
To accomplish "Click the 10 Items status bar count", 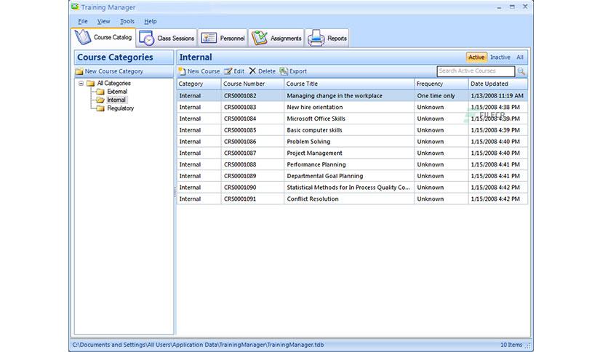I will [x=511, y=345].
